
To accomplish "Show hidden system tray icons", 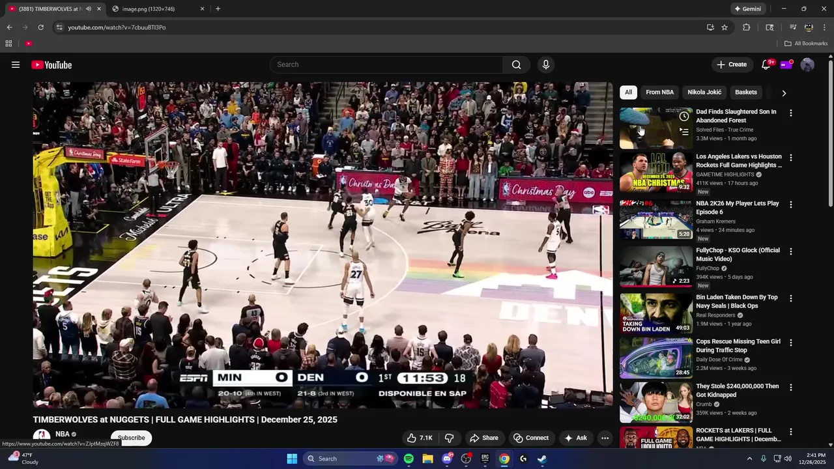I will pyautogui.click(x=749, y=459).
